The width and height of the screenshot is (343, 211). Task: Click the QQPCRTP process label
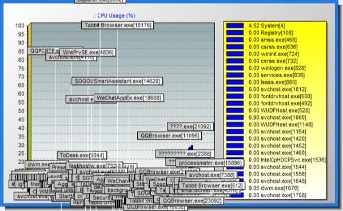[x=44, y=51]
